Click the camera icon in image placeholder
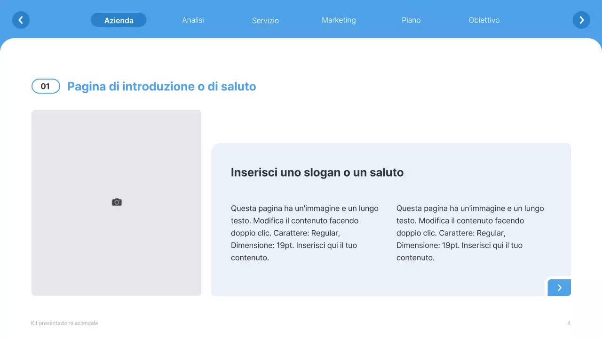602x339 pixels. click(117, 202)
